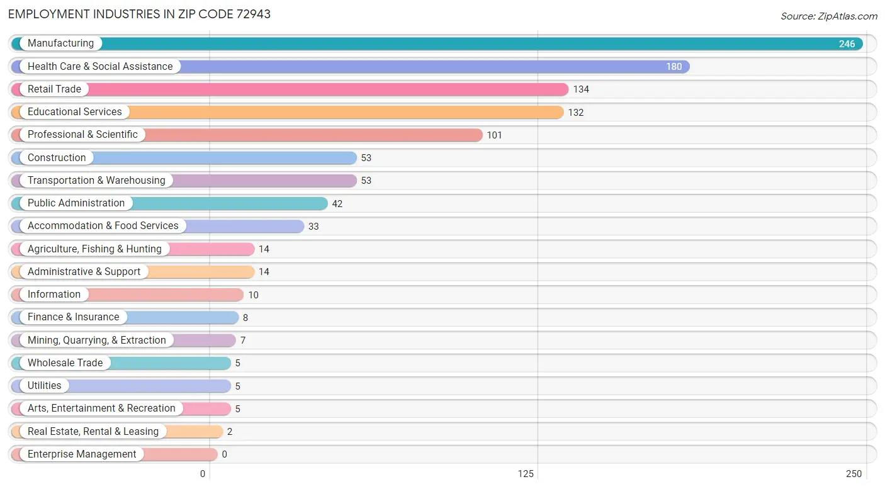The height and width of the screenshot is (489, 885).
Task: Click the Administrative & Support label
Action: 84,271
